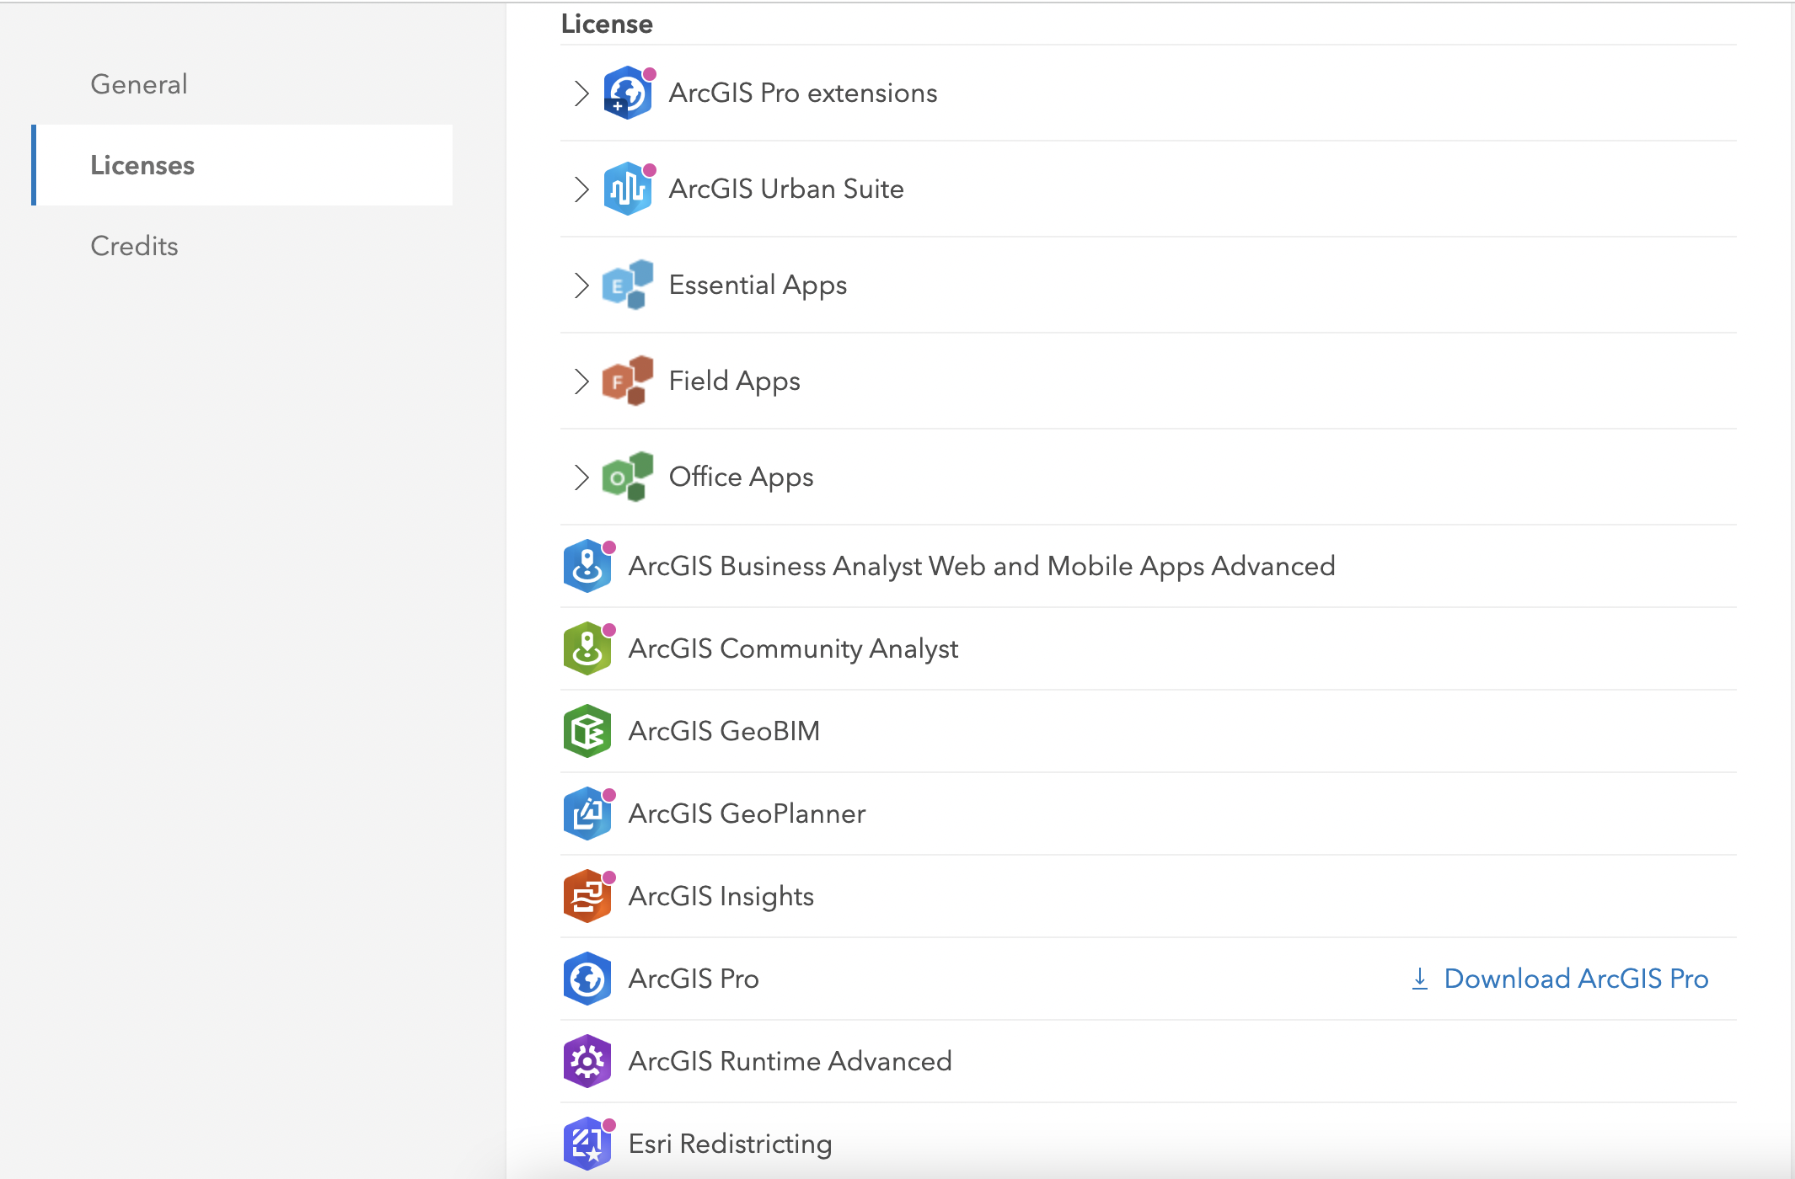Expand the ArcGIS Urban Suite group
Viewport: 1795px width, 1179px height.
click(x=581, y=189)
